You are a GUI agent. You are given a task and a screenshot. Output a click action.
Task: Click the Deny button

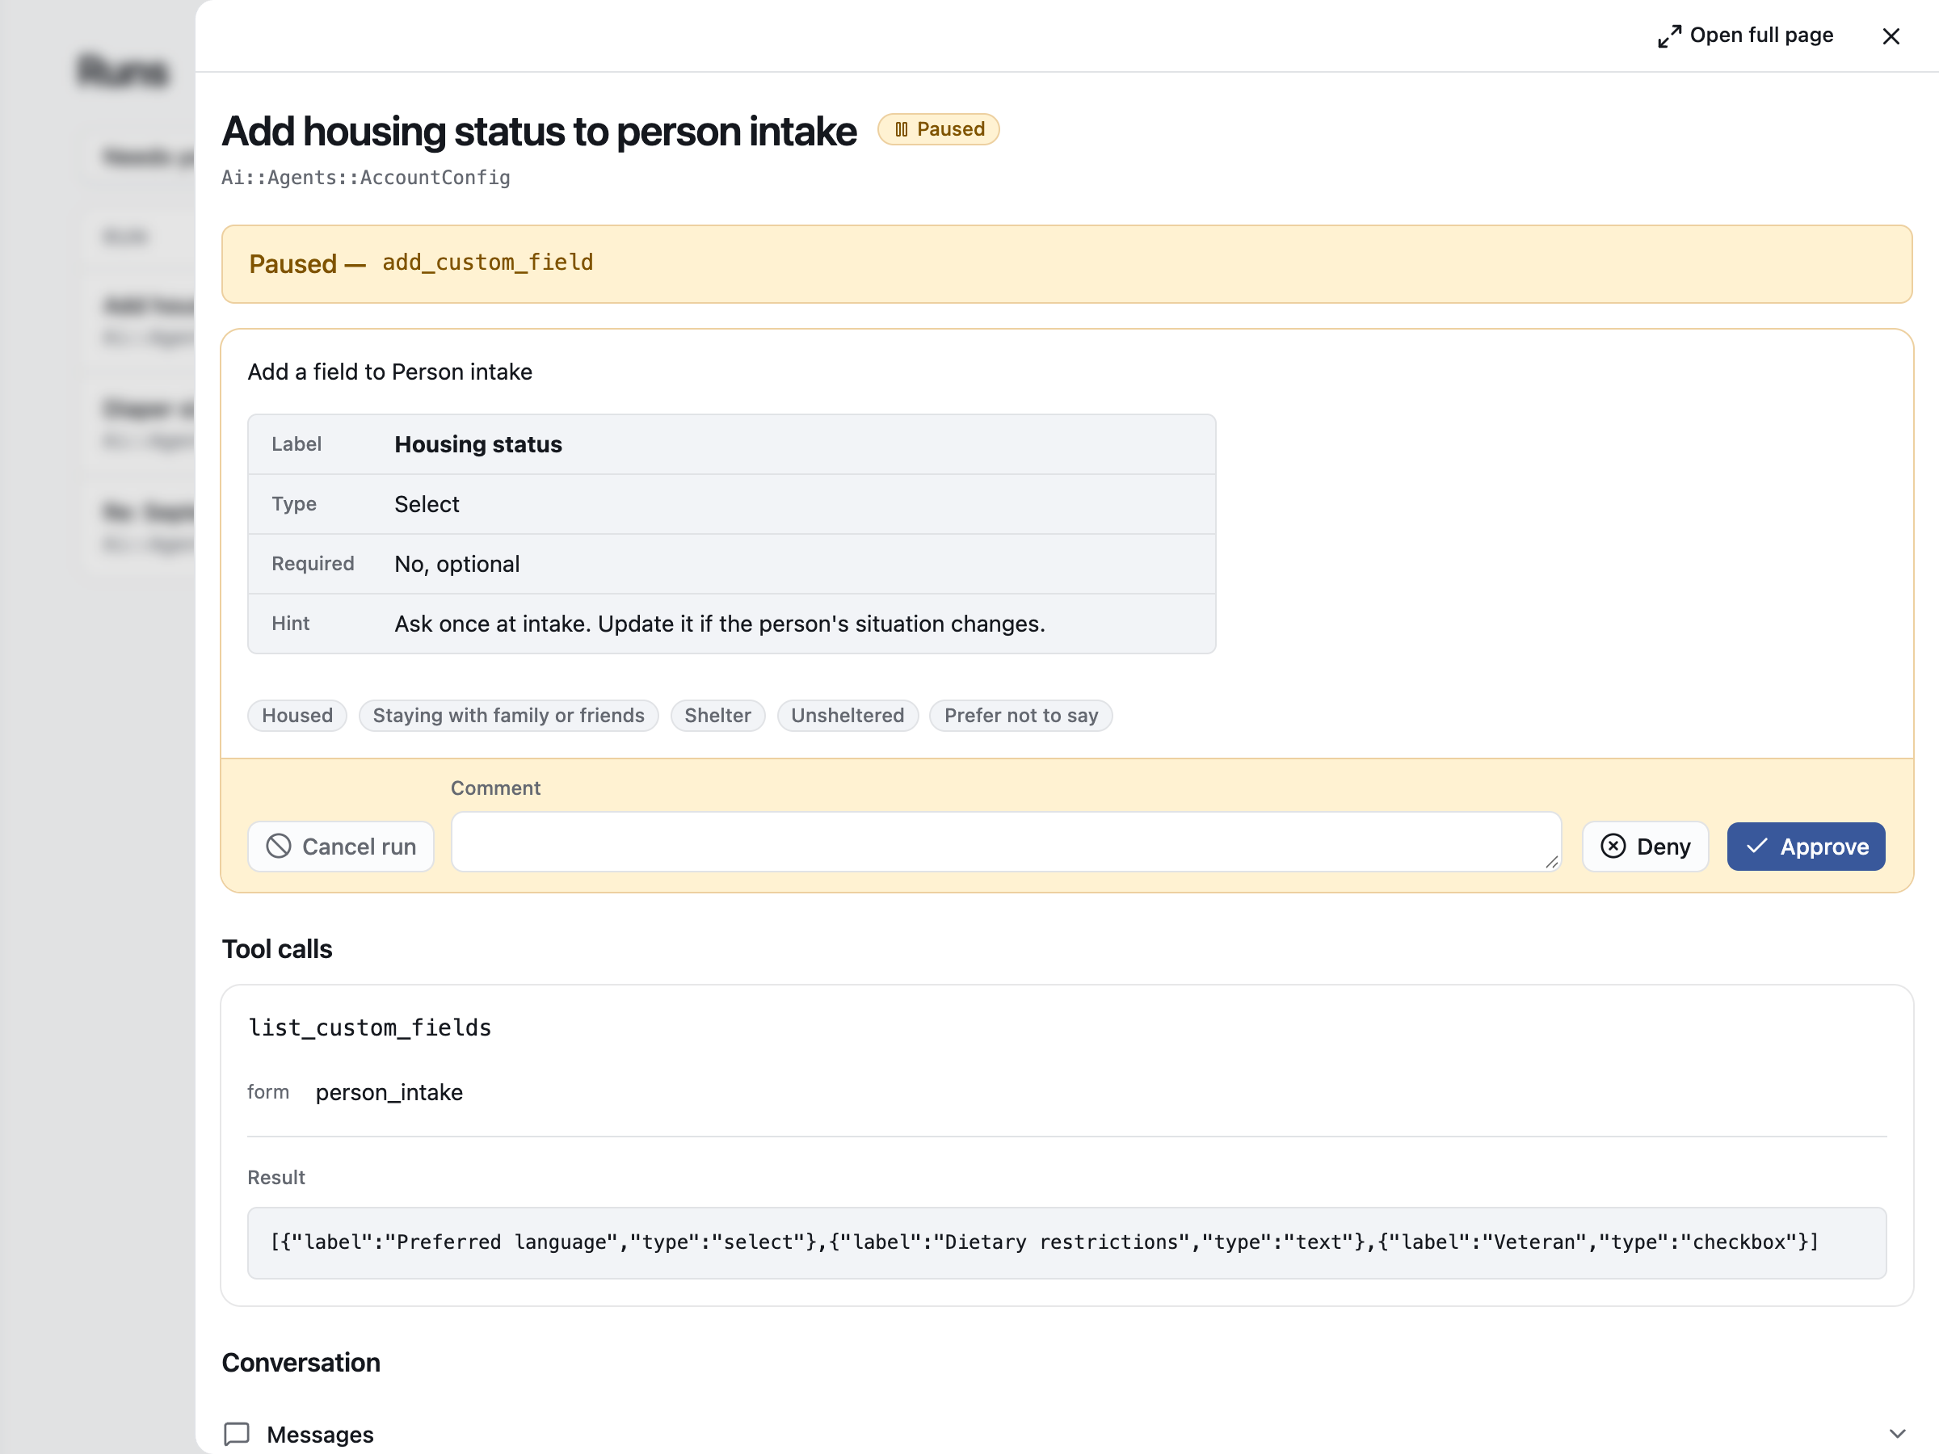click(x=1646, y=846)
